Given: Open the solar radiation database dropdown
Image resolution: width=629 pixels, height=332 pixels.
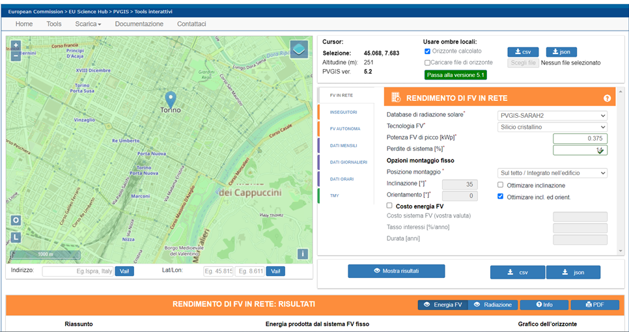Looking at the screenshot, I should tap(552, 115).
